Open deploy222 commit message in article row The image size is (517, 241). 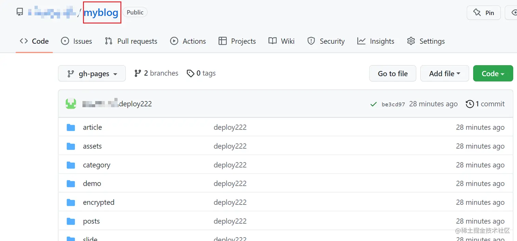[230, 127]
